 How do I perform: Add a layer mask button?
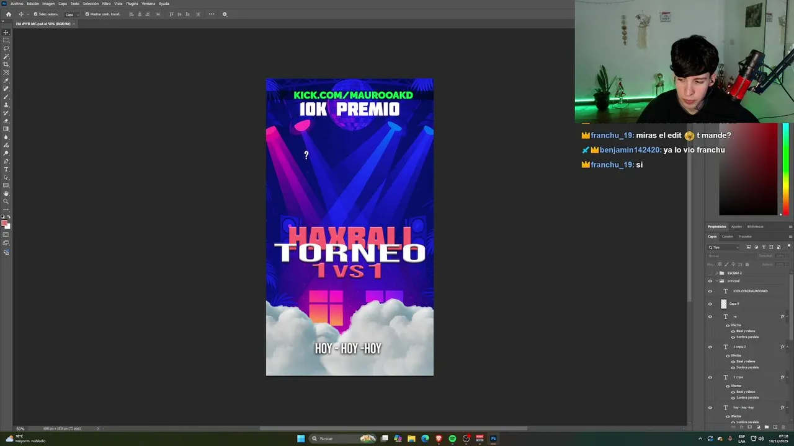(x=750, y=427)
